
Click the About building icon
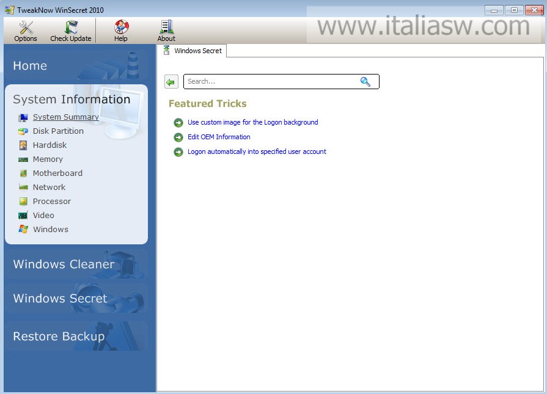[x=166, y=27]
